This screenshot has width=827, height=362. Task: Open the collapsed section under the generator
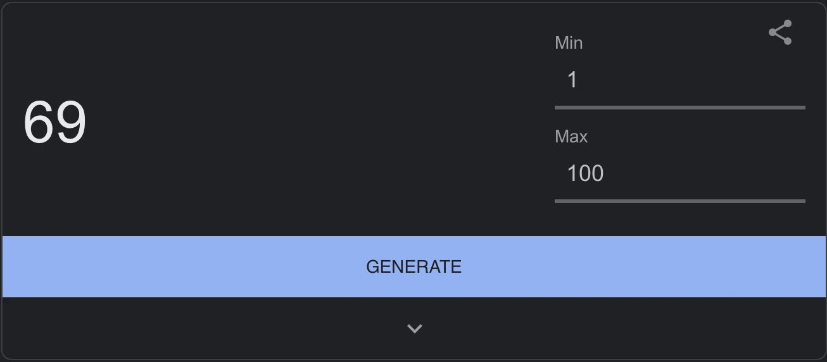coord(414,328)
